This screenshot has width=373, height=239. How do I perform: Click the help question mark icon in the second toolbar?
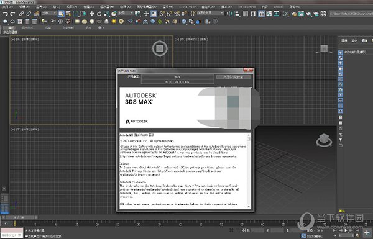point(215,21)
